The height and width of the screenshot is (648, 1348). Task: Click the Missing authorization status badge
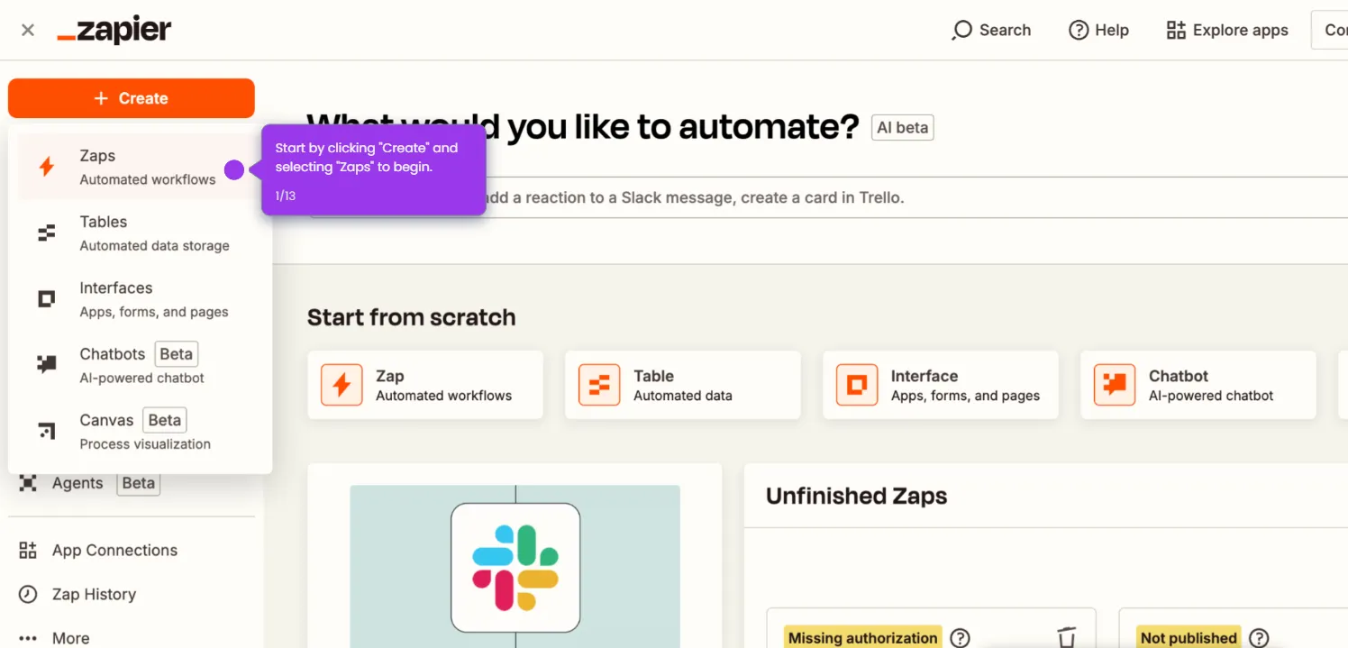click(862, 638)
